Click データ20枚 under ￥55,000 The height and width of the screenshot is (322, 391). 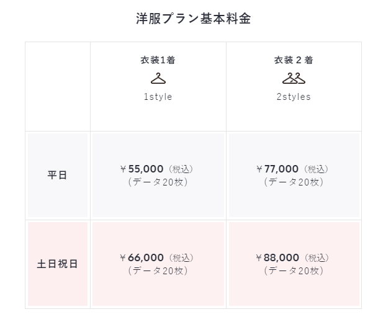click(x=158, y=182)
